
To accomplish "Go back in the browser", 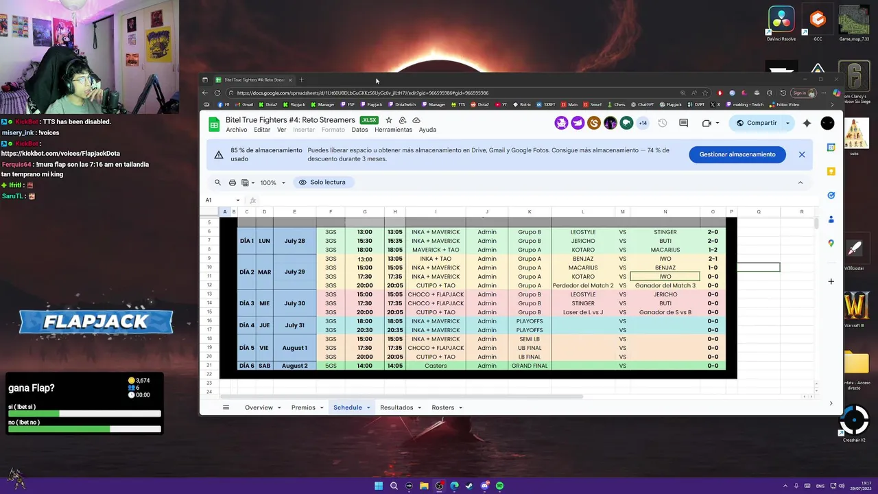I will coord(205,93).
